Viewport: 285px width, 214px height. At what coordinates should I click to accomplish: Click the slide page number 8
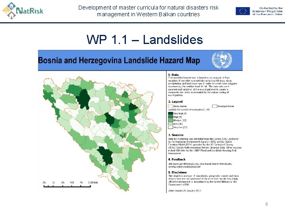click(x=266, y=204)
